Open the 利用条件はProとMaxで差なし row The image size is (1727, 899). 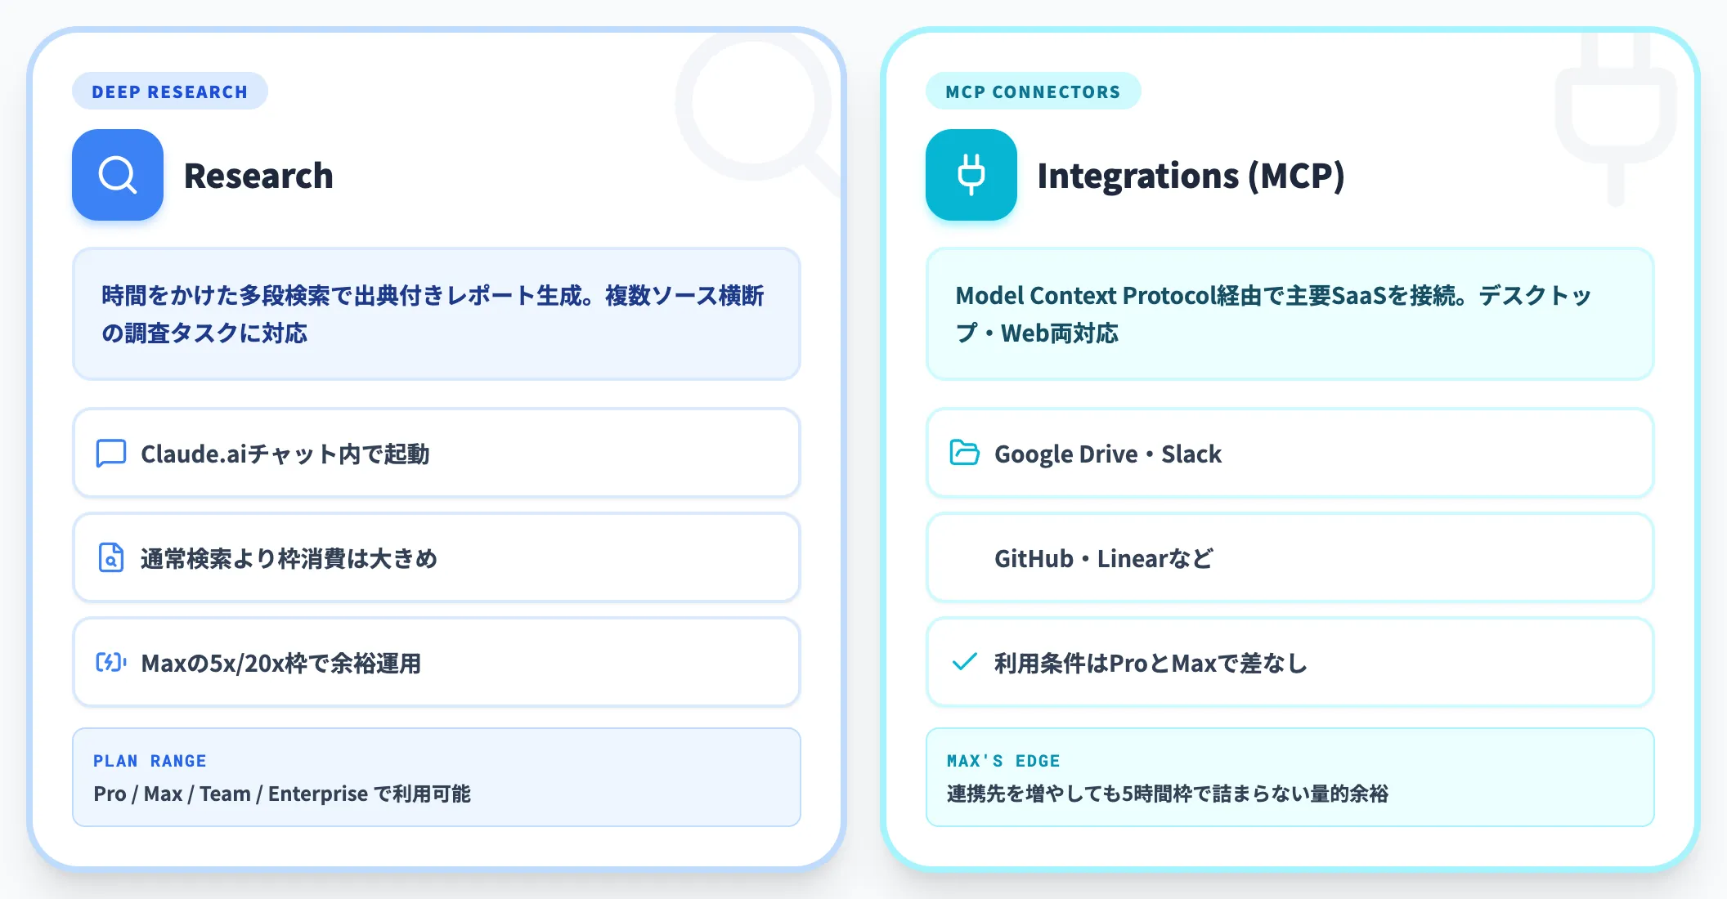click(x=1290, y=662)
